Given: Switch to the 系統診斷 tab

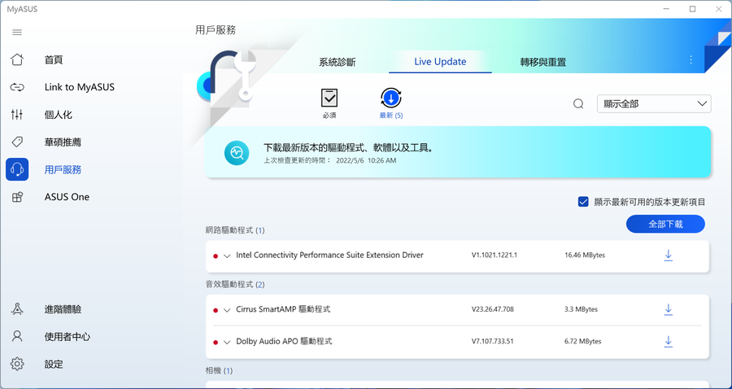Looking at the screenshot, I should 337,62.
